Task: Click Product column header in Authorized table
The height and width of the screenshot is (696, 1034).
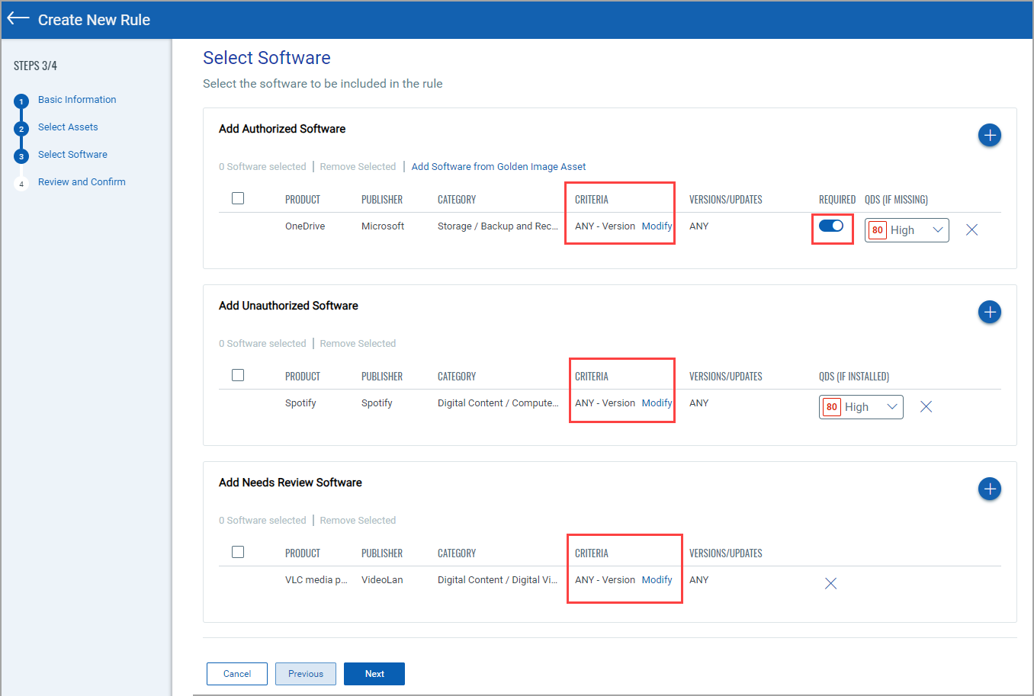Action: click(303, 199)
